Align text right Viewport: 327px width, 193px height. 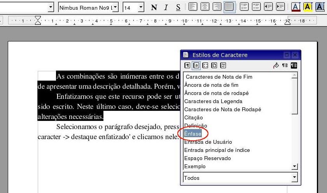(x=217, y=7)
